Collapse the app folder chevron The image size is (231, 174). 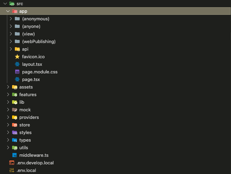click(8, 11)
